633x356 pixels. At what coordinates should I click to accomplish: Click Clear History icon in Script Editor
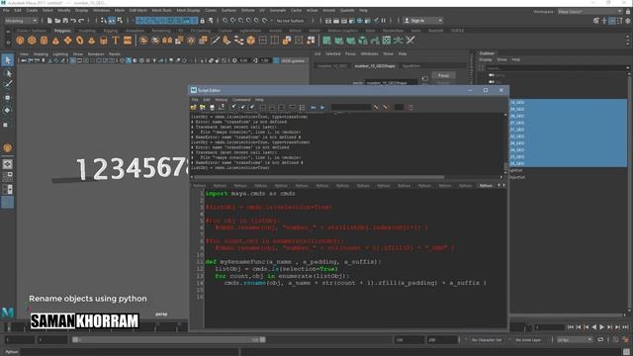[x=233, y=108]
